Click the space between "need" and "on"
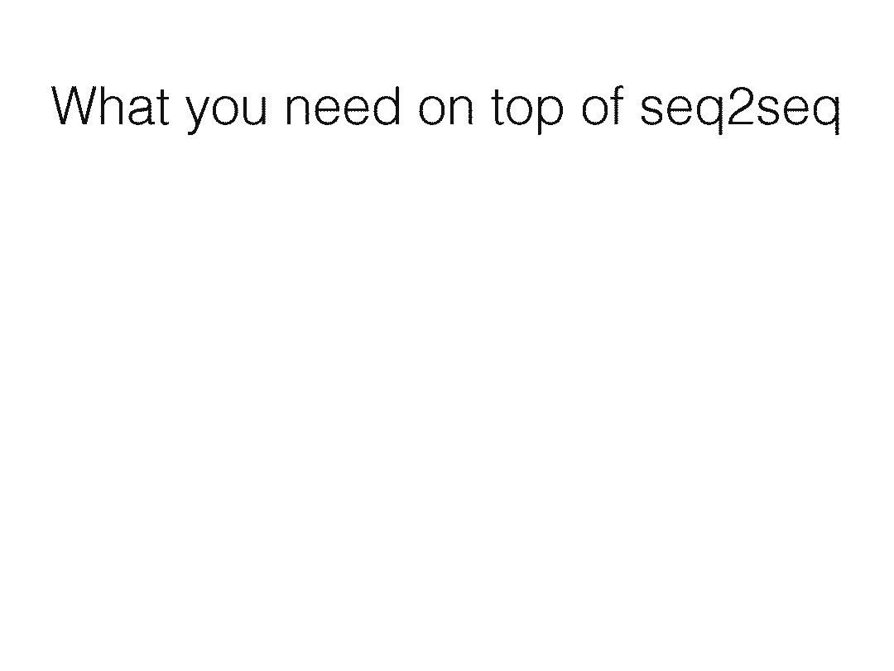Screen dimensions: 894x671 tap(410, 109)
